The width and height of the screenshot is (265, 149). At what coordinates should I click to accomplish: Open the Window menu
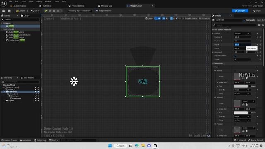point(48,2)
